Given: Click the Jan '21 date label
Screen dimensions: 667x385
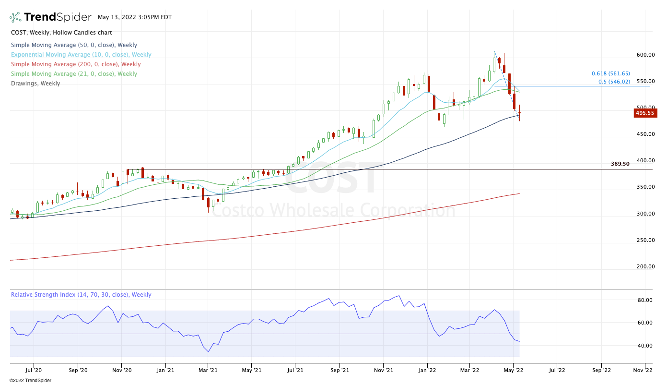Looking at the screenshot, I should 165,371.
